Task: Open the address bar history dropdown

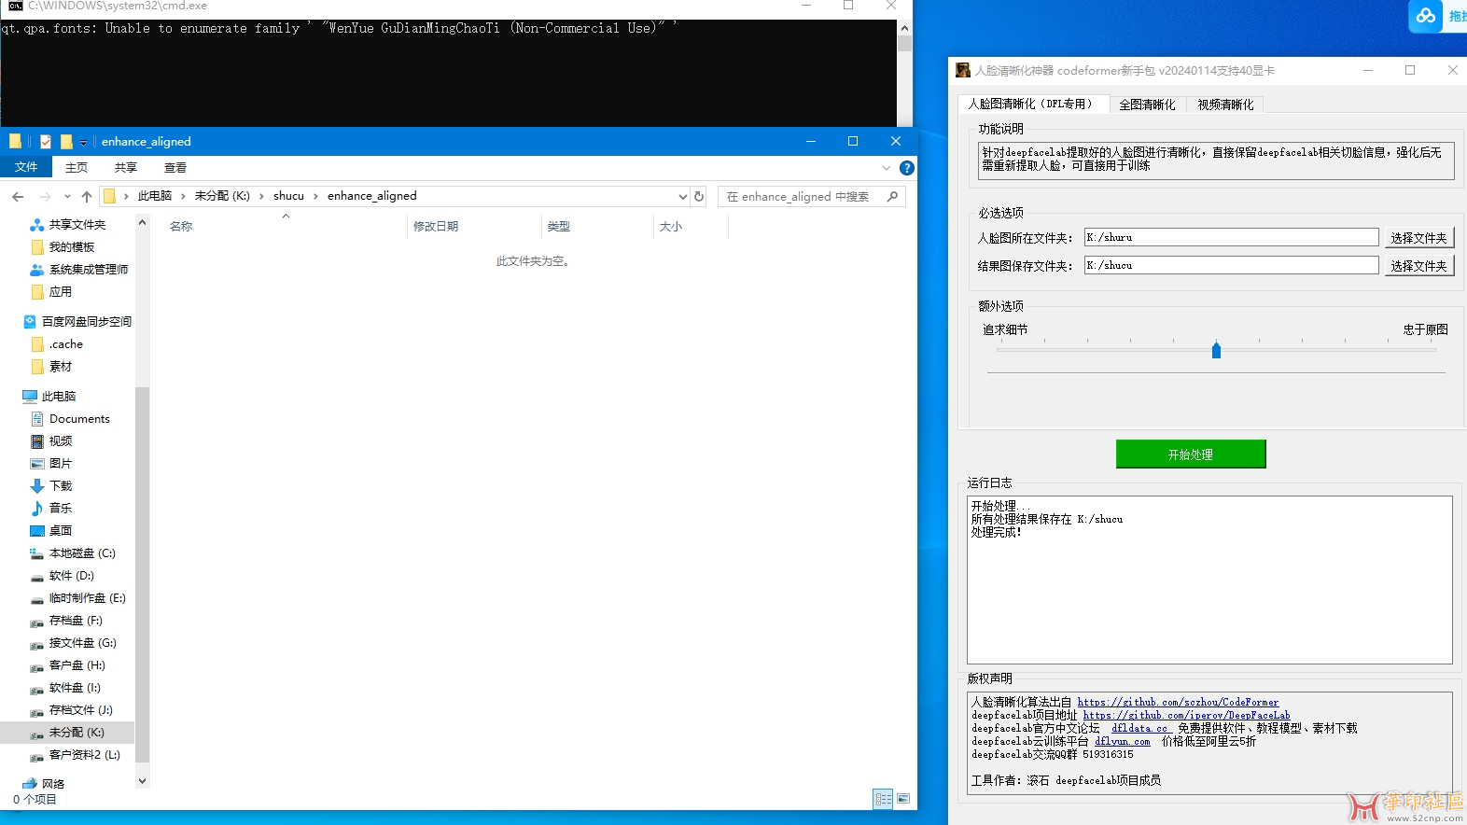Action: coord(683,196)
